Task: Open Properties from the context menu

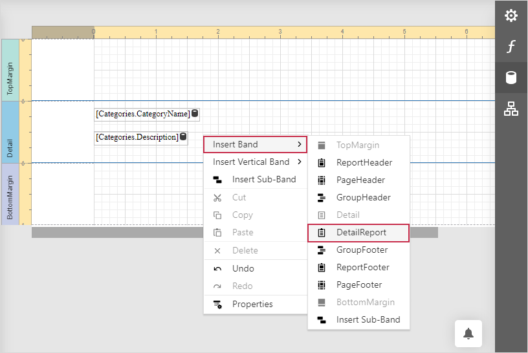Action: 252,304
